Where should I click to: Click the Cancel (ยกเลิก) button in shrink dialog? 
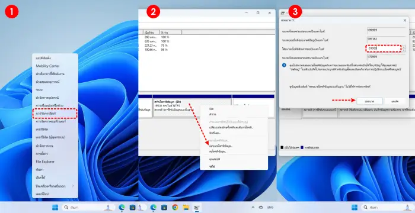click(395, 101)
